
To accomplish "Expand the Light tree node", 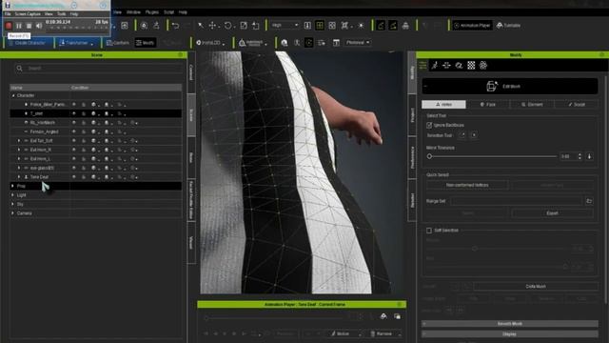I will click(x=12, y=195).
